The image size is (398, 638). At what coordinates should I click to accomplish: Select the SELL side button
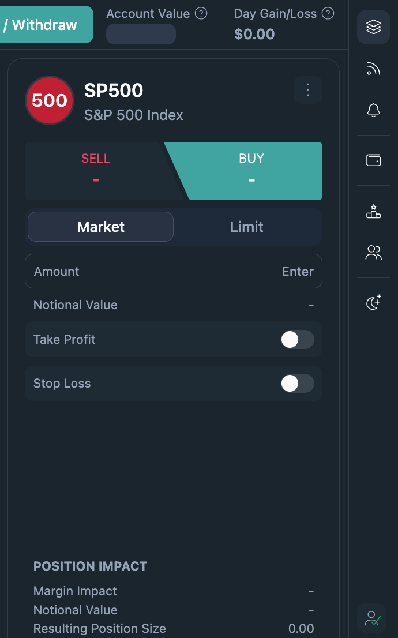click(96, 171)
